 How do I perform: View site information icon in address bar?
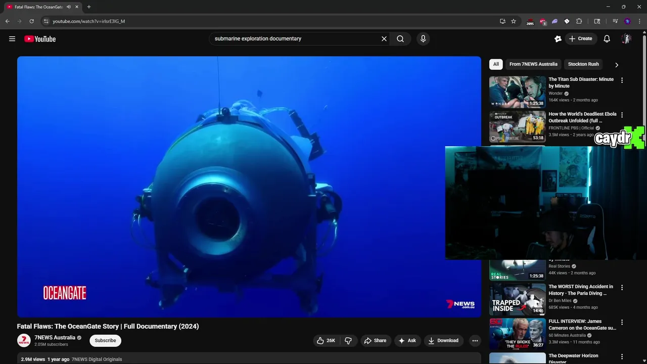pos(46,21)
